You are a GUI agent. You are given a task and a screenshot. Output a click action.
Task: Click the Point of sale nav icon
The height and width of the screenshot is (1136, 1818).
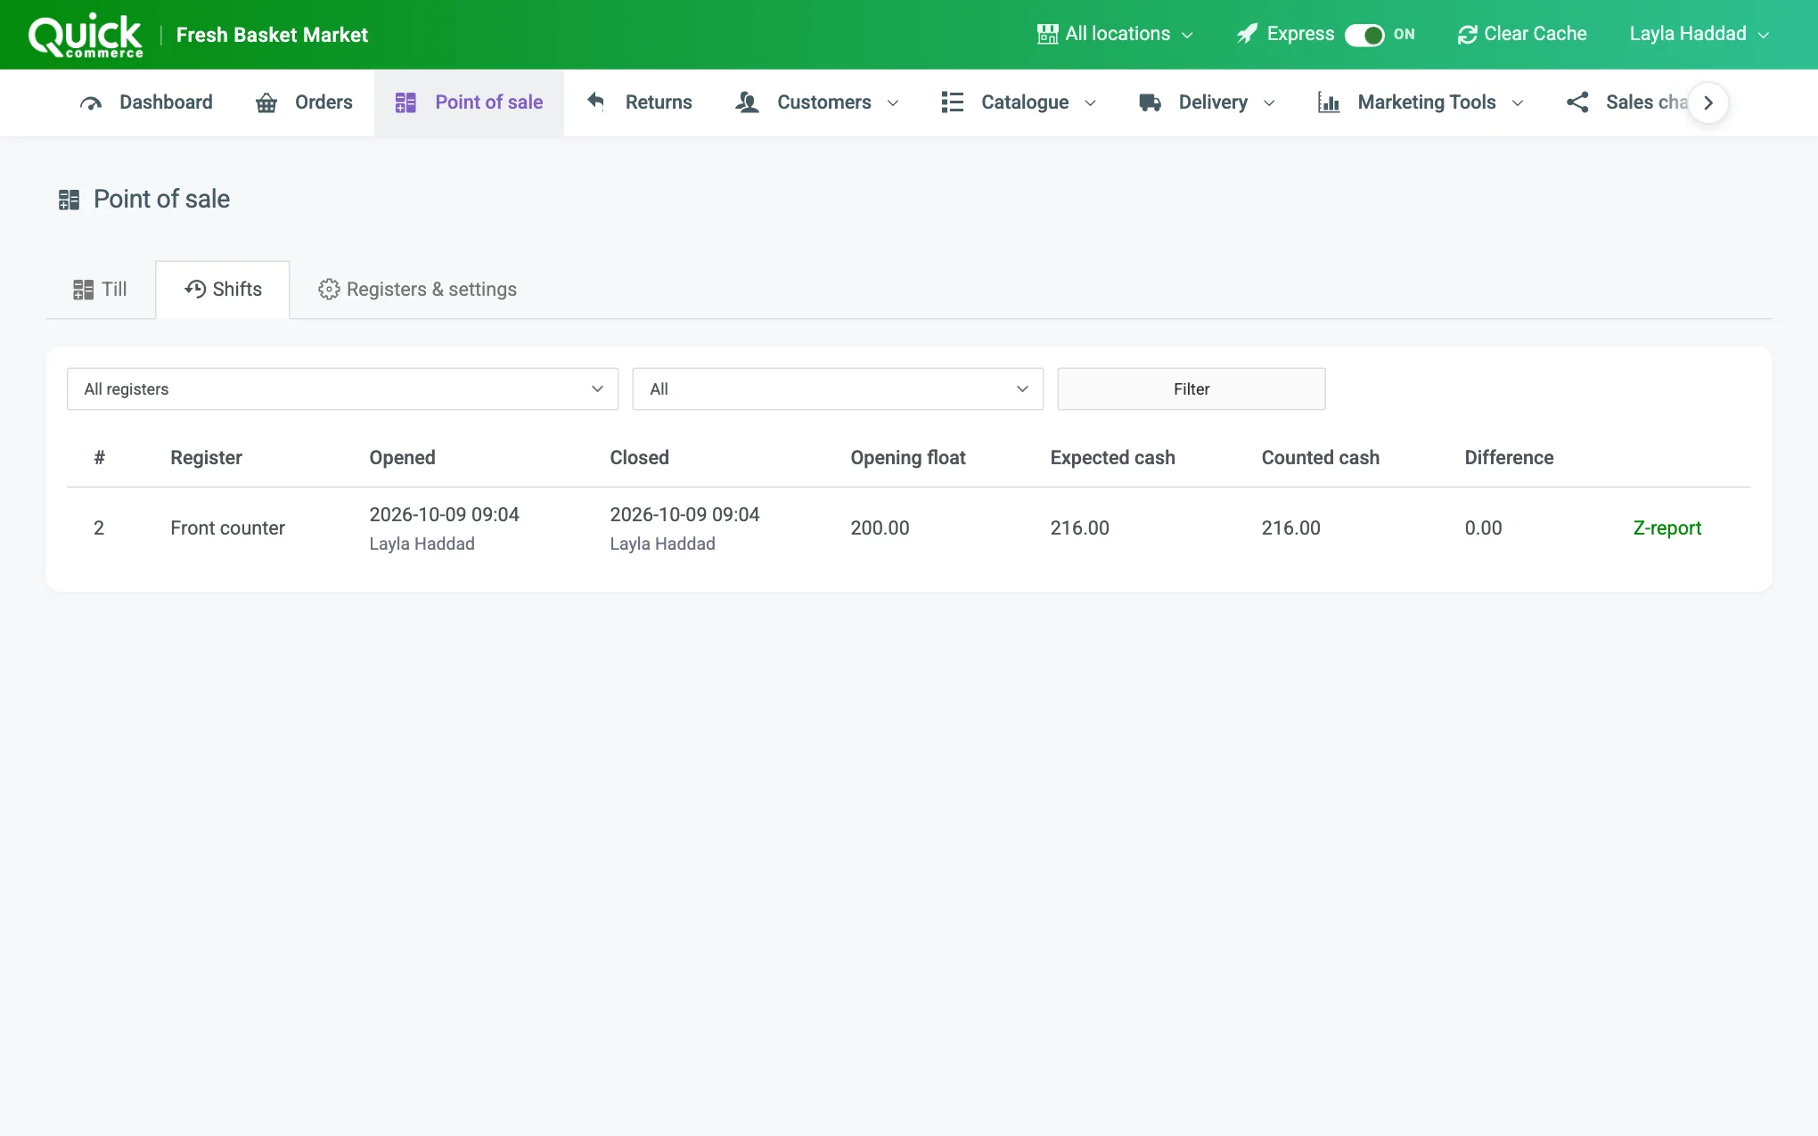pos(405,102)
